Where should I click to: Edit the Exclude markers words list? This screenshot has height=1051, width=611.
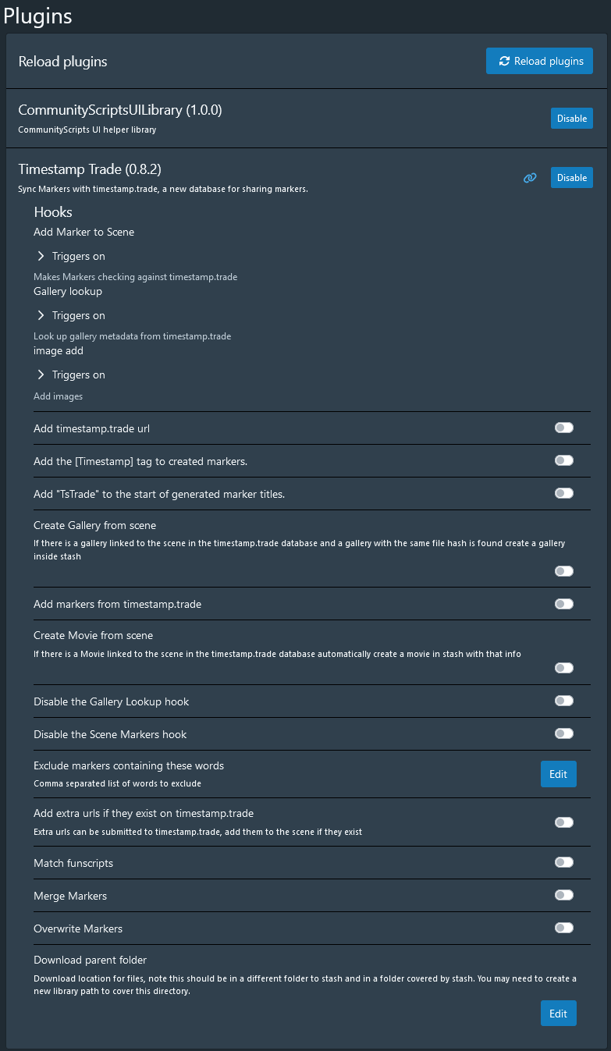(x=559, y=774)
